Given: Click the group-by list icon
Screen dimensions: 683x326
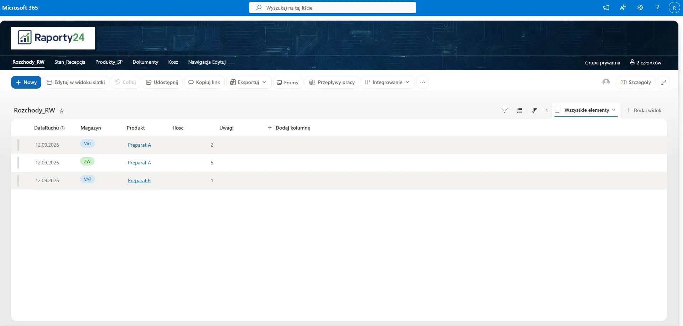Looking at the screenshot, I should coord(520,110).
